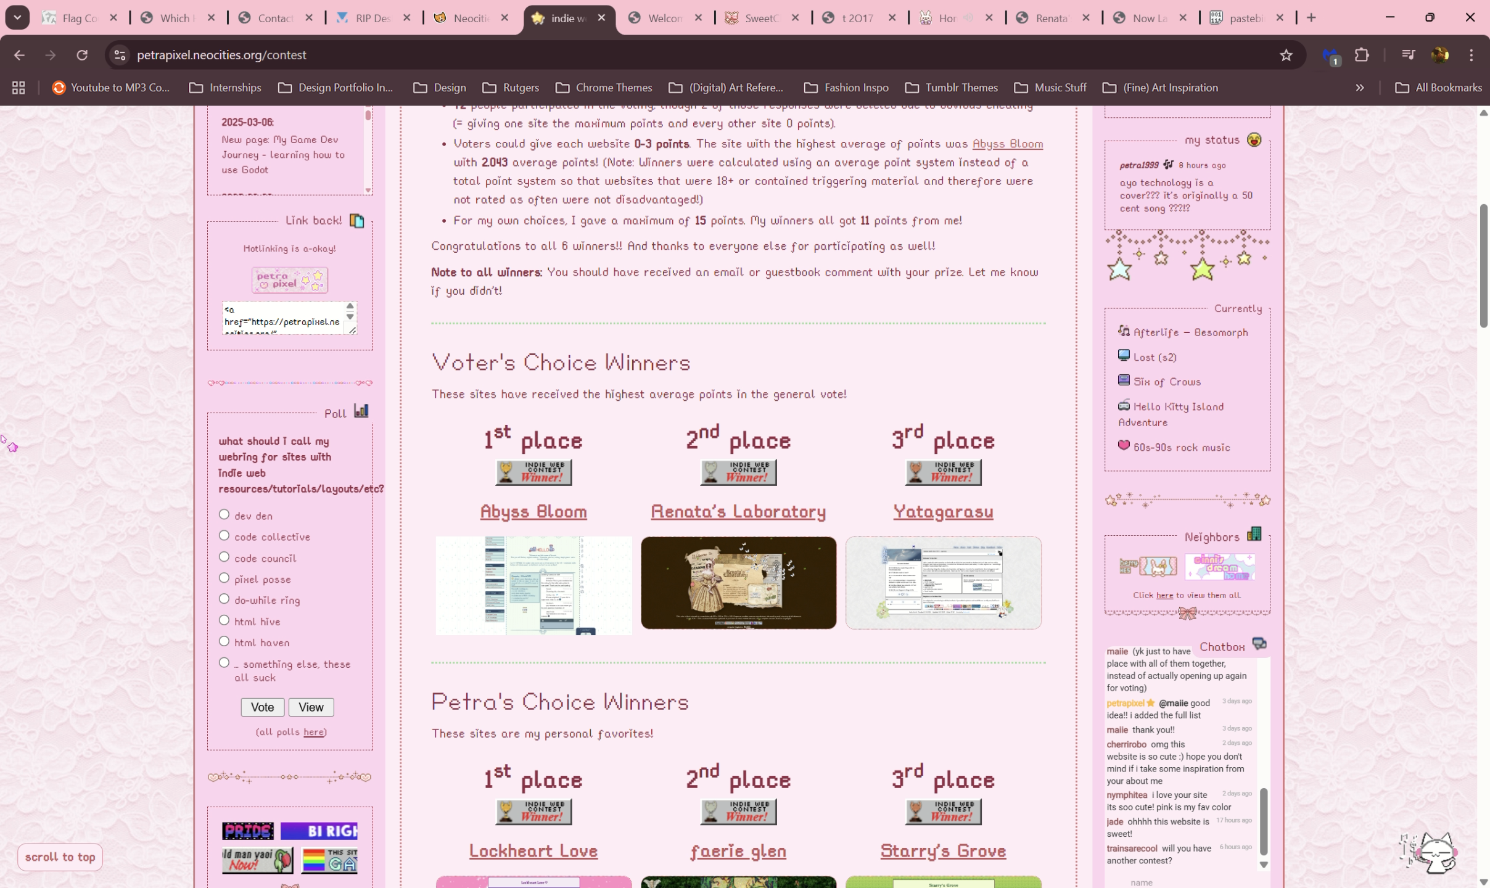Switch to the 'RIP Des' tab
The image size is (1490, 888).
click(x=373, y=18)
